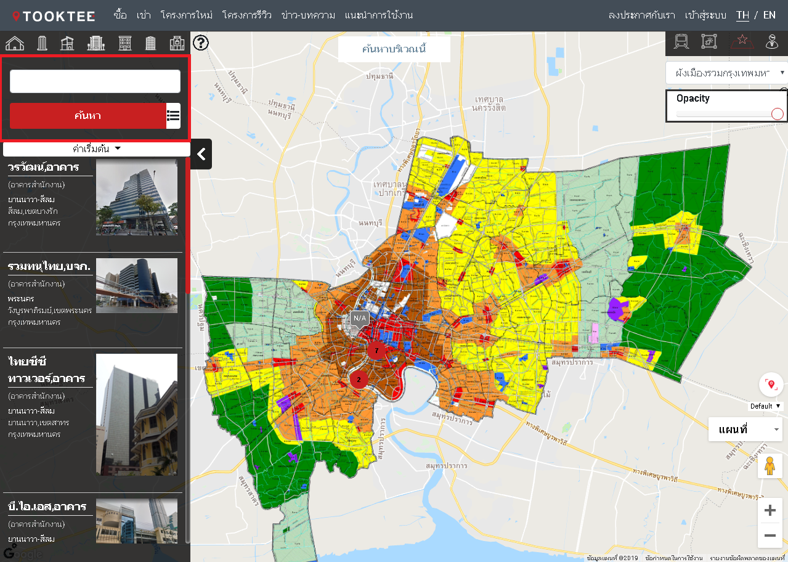788x562 pixels.
Task: Click the ลงประกาศกับเรา link
Action: 641,15
